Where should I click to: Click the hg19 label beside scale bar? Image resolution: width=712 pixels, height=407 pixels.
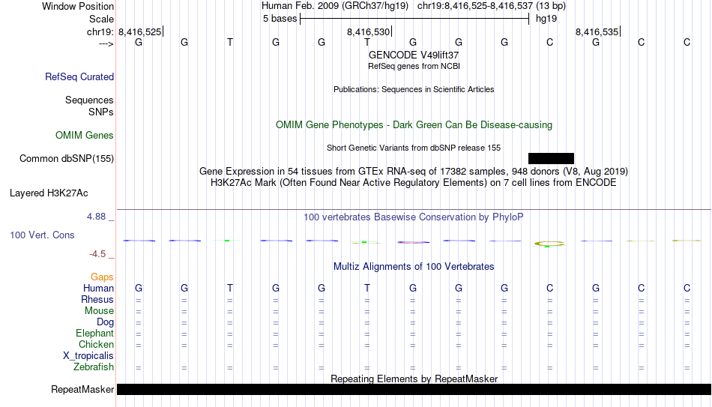pyautogui.click(x=546, y=19)
